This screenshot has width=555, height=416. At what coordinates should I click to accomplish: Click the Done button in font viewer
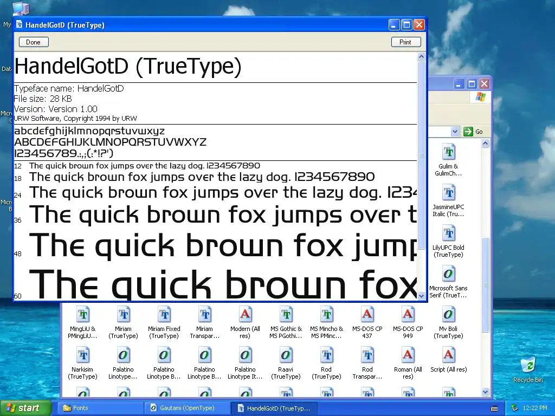tap(33, 42)
